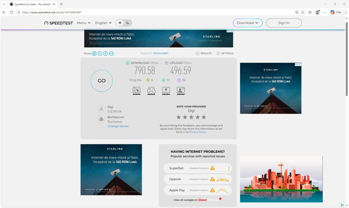
Task: Open the top Starlink banner ad
Action: [158, 38]
